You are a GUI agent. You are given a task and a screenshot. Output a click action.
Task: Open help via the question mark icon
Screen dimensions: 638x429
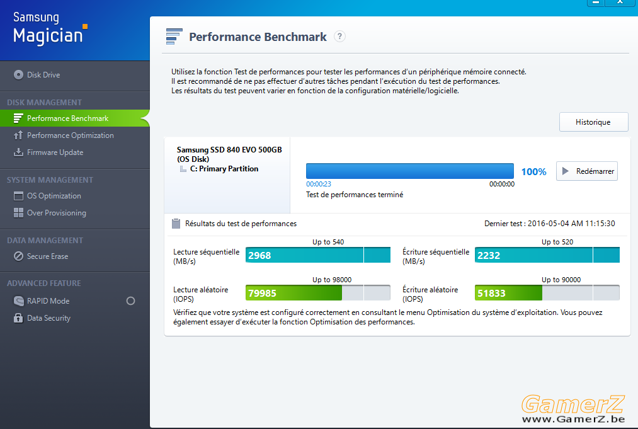pyautogui.click(x=339, y=37)
